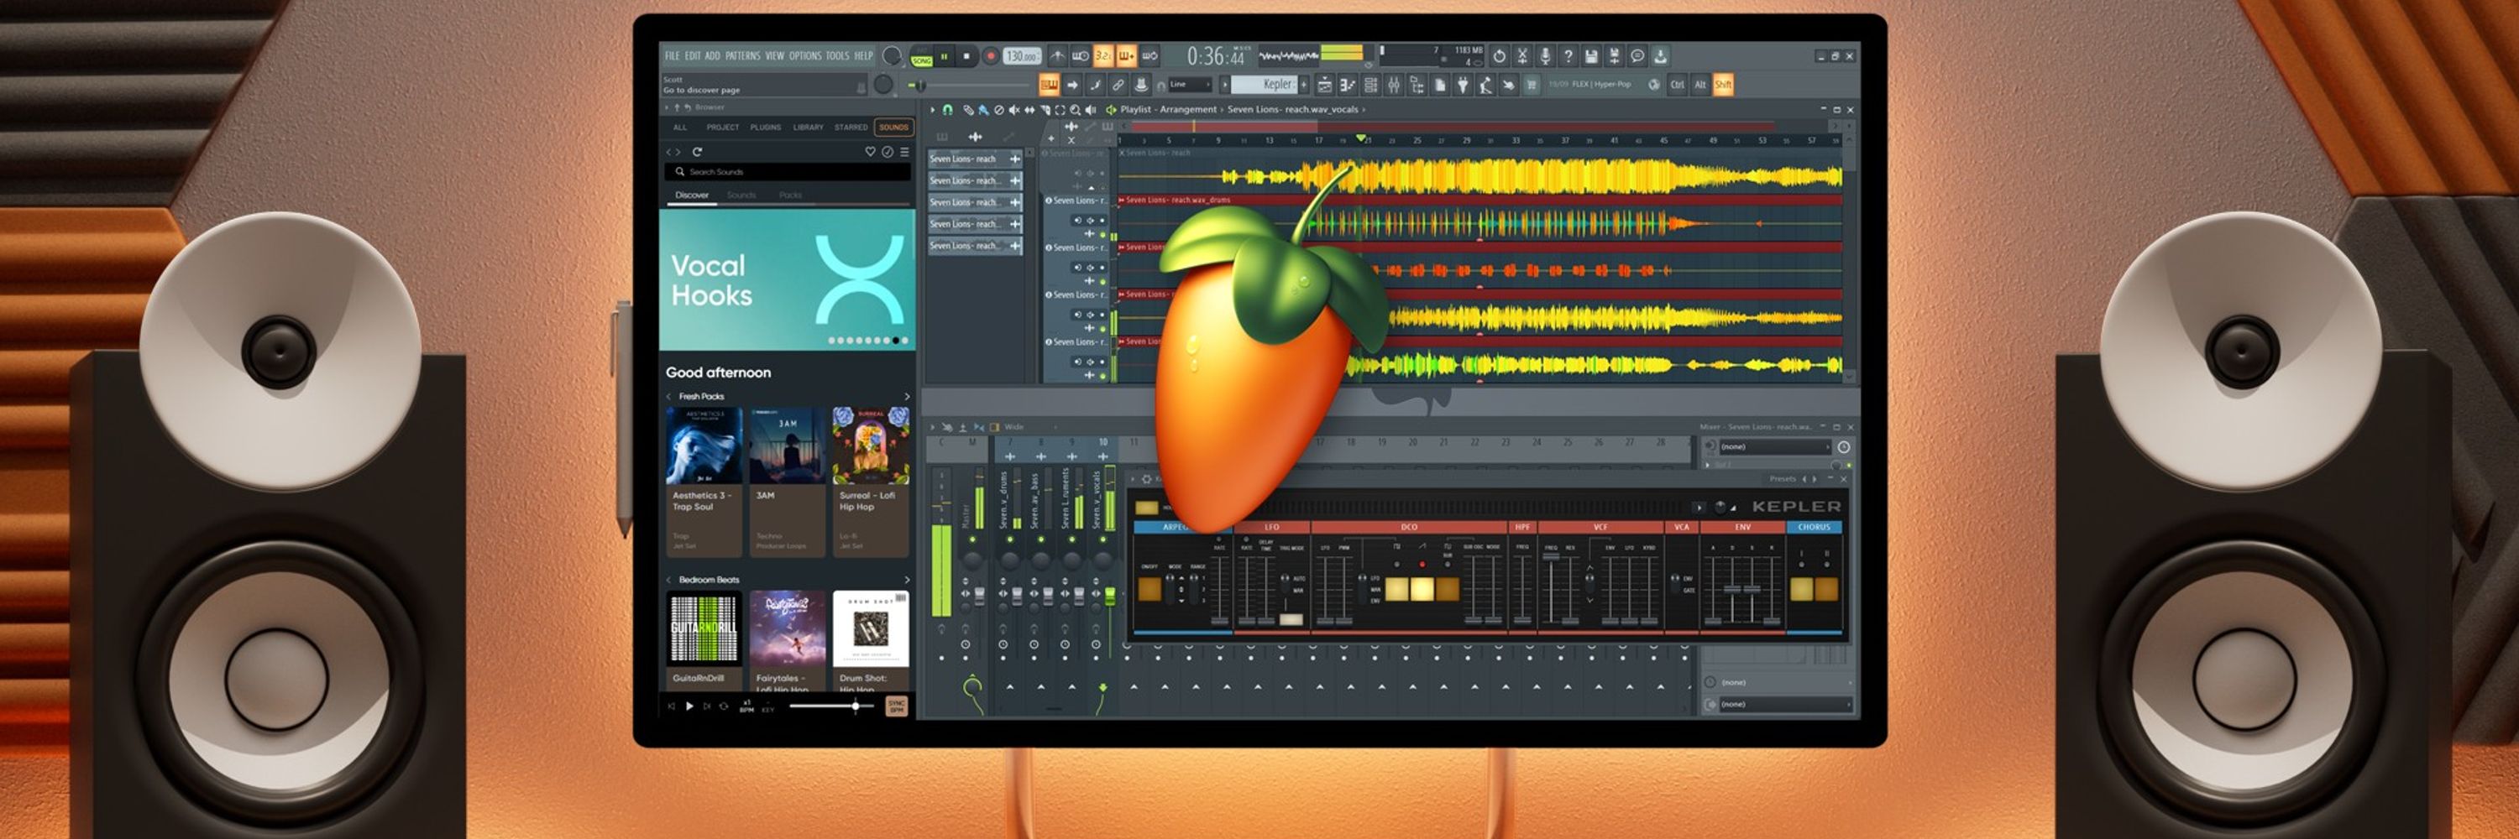
Task: Open the Playlist options arrow menu
Action: [x=933, y=111]
